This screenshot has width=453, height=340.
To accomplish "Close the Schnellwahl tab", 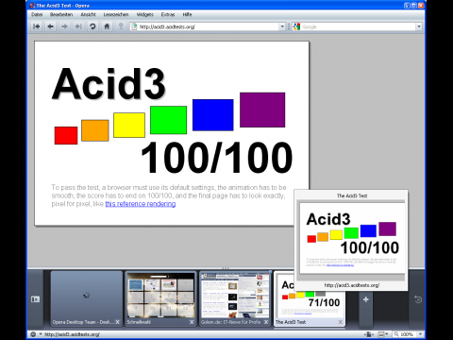I will click(192, 322).
